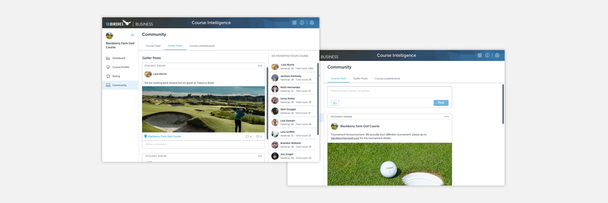Switch to Course Leaderboards tab in left window
608x203 pixels.
202,46
